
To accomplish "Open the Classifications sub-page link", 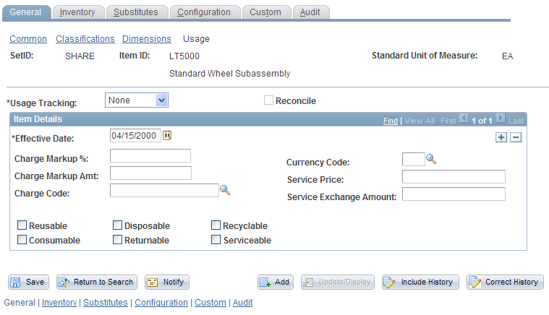I will tap(85, 39).
